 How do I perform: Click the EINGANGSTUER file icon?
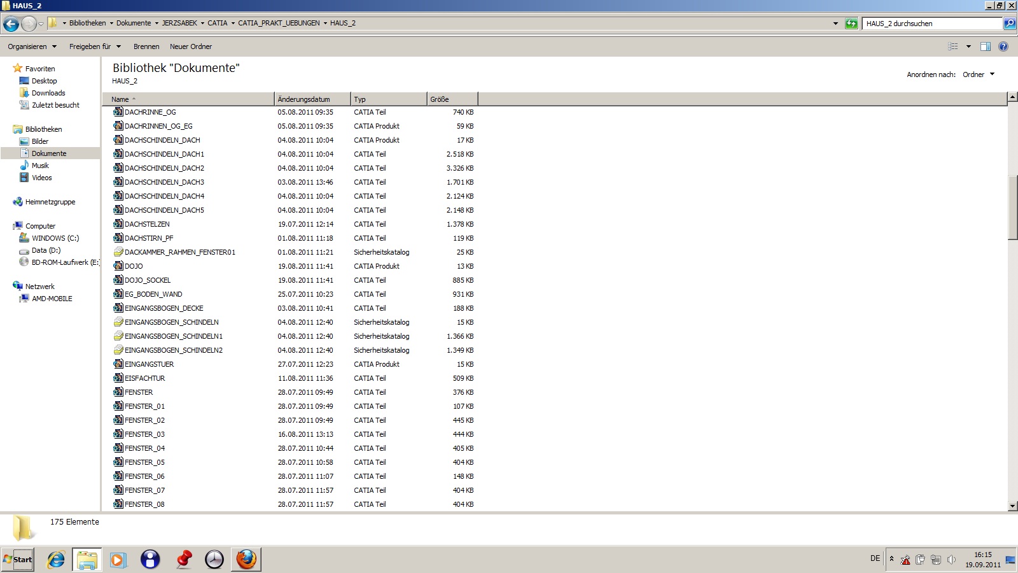point(118,364)
